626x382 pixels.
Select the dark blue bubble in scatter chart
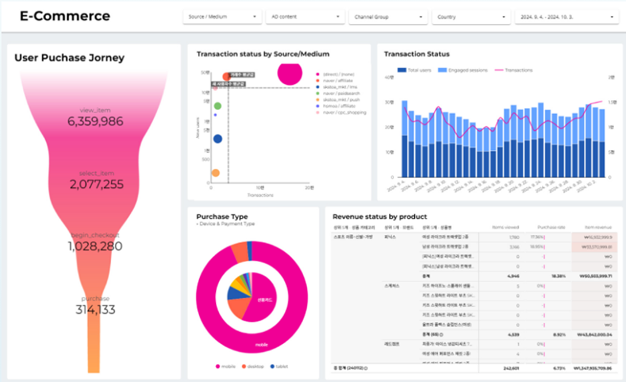218,139
